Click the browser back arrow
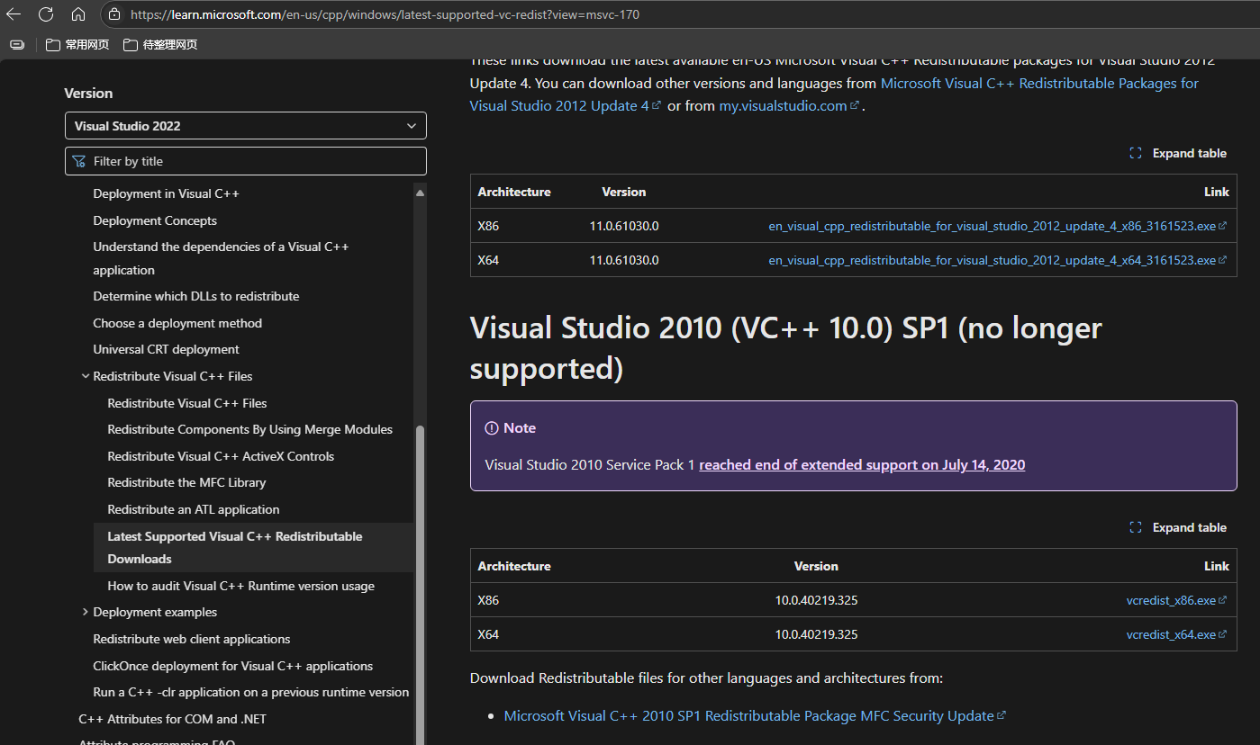The height and width of the screenshot is (745, 1260). pyautogui.click(x=14, y=14)
